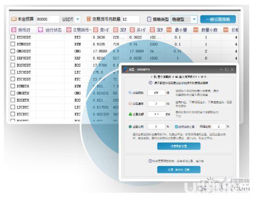Select the BTSUSDT pair name
The image size is (256, 199).
[x=24, y=37]
